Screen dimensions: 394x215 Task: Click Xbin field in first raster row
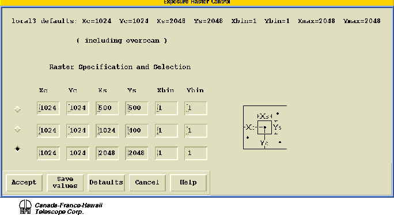pyautogui.click(x=166, y=108)
